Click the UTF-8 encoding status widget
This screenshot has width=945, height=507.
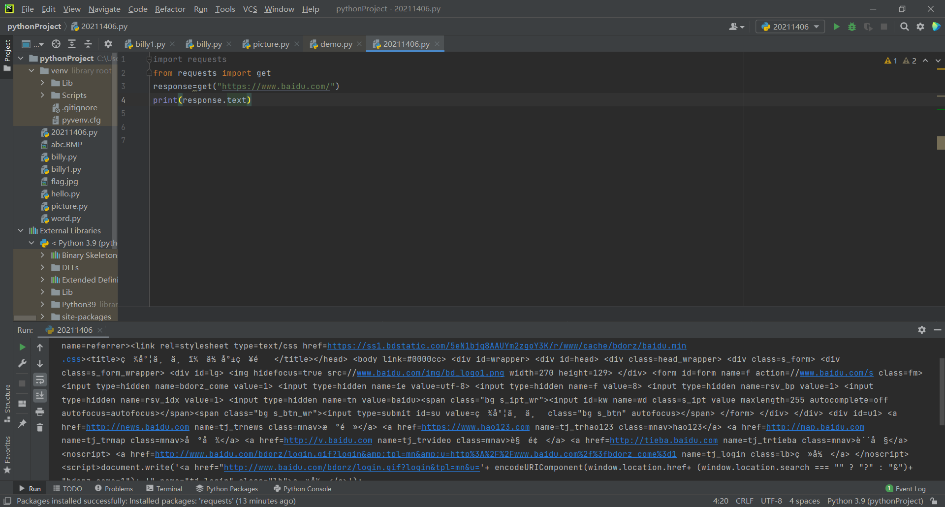(771, 501)
